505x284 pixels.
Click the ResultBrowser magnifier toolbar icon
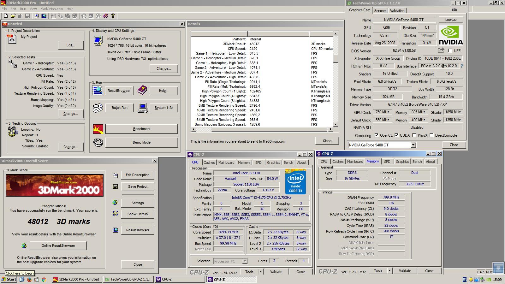[44, 16]
